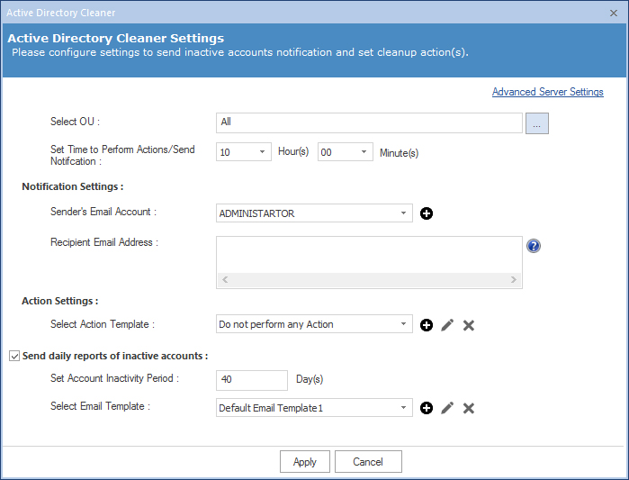
Task: Click the recipient box's left scroll arrow
Action: click(x=225, y=280)
